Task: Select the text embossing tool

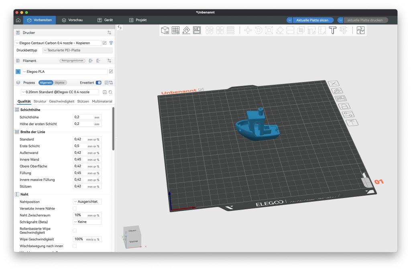Action: [332, 30]
